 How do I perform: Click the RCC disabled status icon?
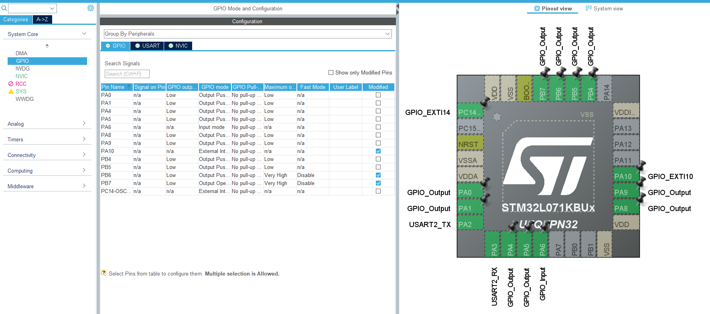(x=11, y=84)
